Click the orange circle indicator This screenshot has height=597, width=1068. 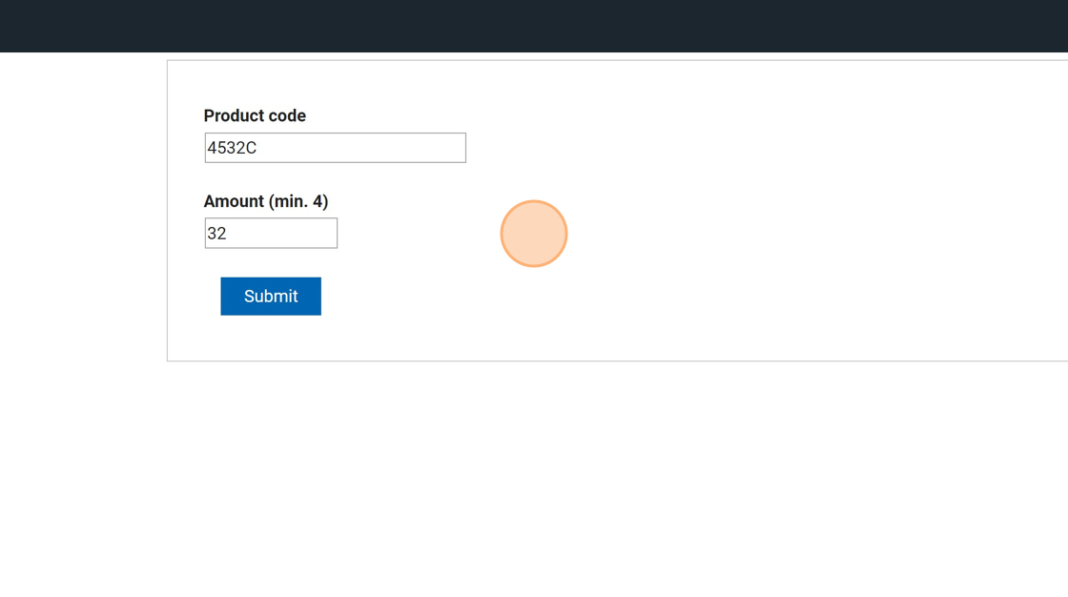(534, 234)
